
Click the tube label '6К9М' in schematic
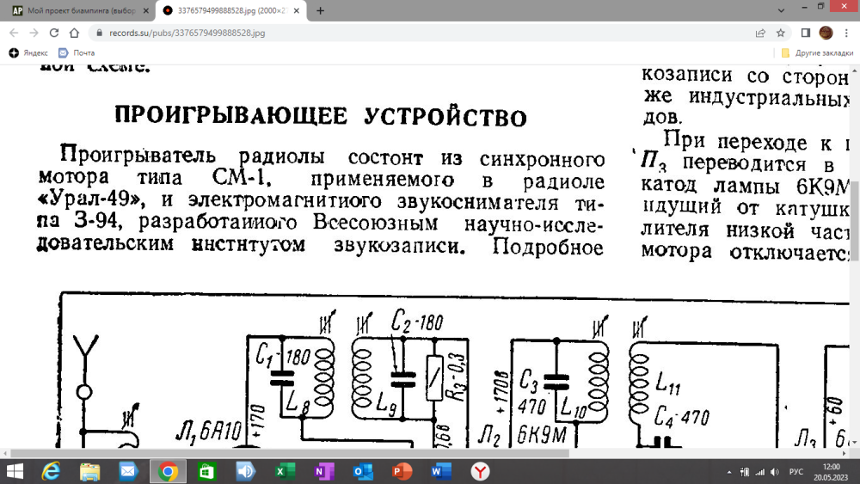542,435
